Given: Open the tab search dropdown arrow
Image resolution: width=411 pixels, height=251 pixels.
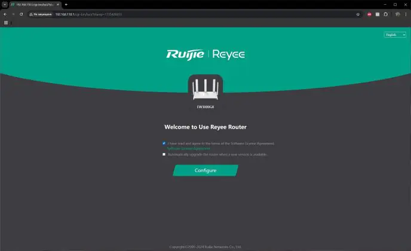Looking at the screenshot, I should pyautogui.click(x=5, y=4).
